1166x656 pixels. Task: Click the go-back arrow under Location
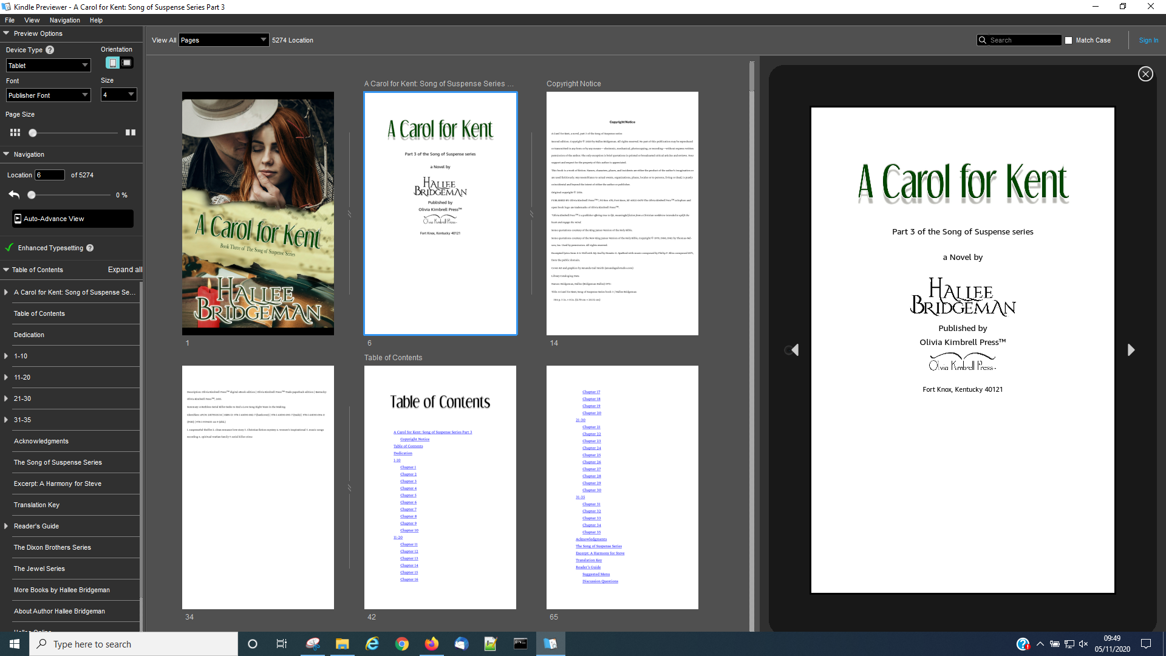14,195
